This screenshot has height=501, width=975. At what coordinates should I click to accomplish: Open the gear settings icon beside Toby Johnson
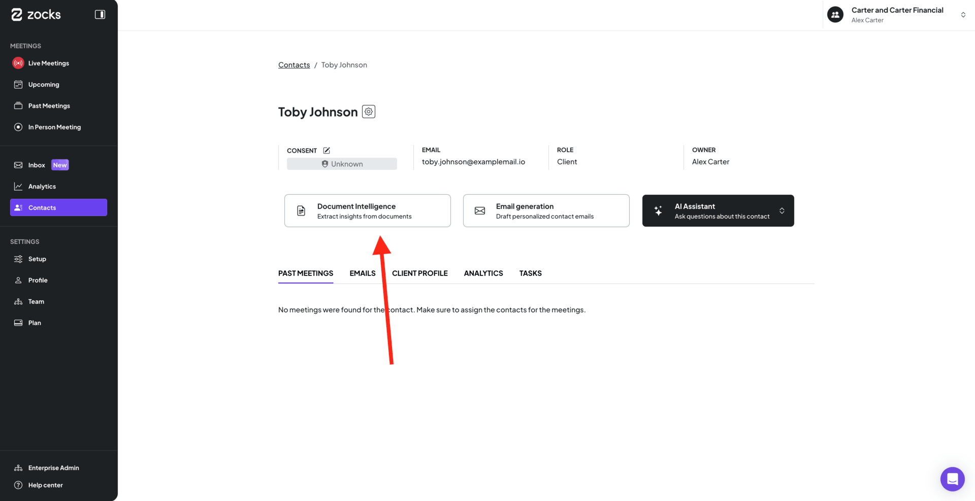pos(369,112)
